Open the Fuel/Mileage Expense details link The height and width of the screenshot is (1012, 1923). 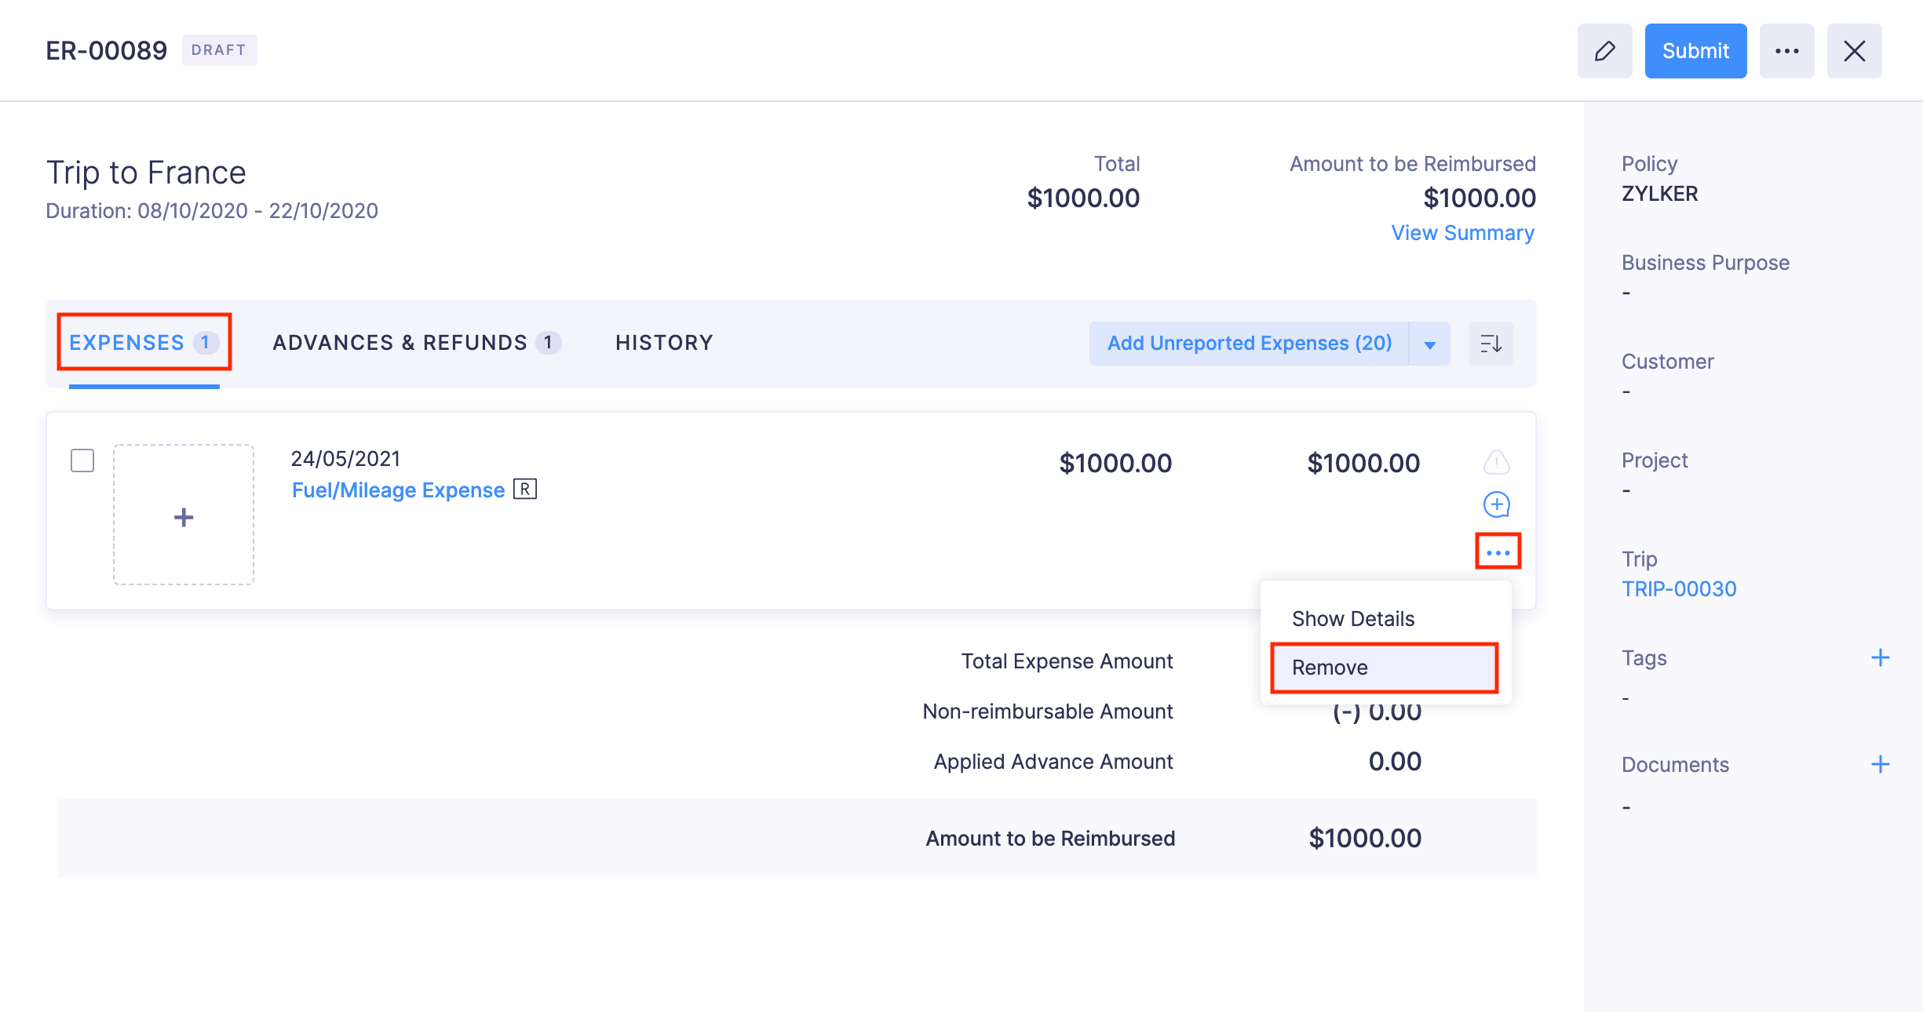click(x=397, y=490)
